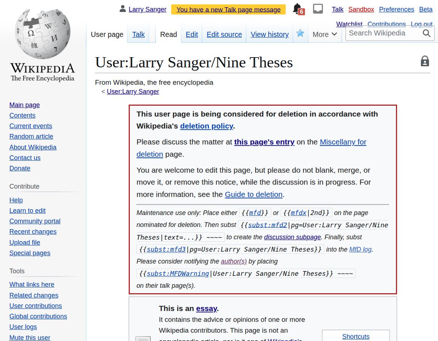Open User logs tool link
The width and height of the screenshot is (438, 341).
coord(23,327)
